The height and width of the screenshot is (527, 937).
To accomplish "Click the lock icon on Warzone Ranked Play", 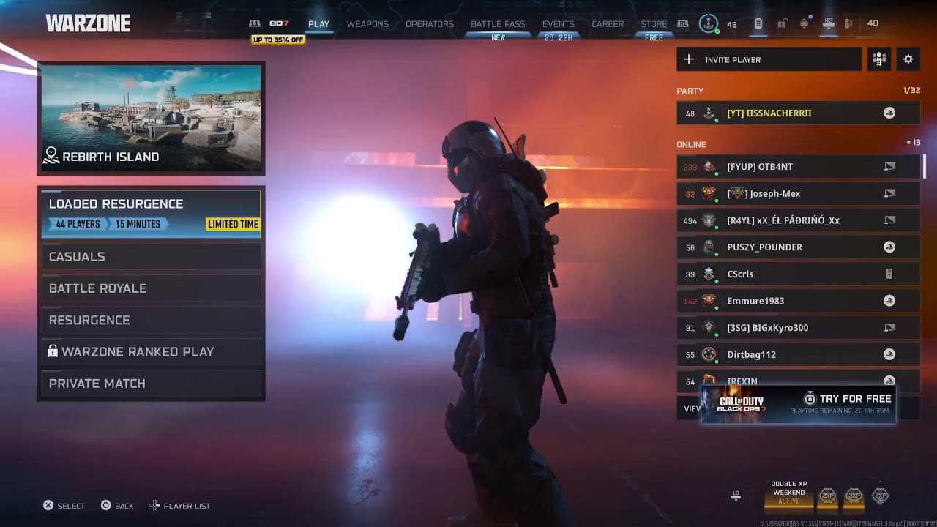I will pos(53,351).
